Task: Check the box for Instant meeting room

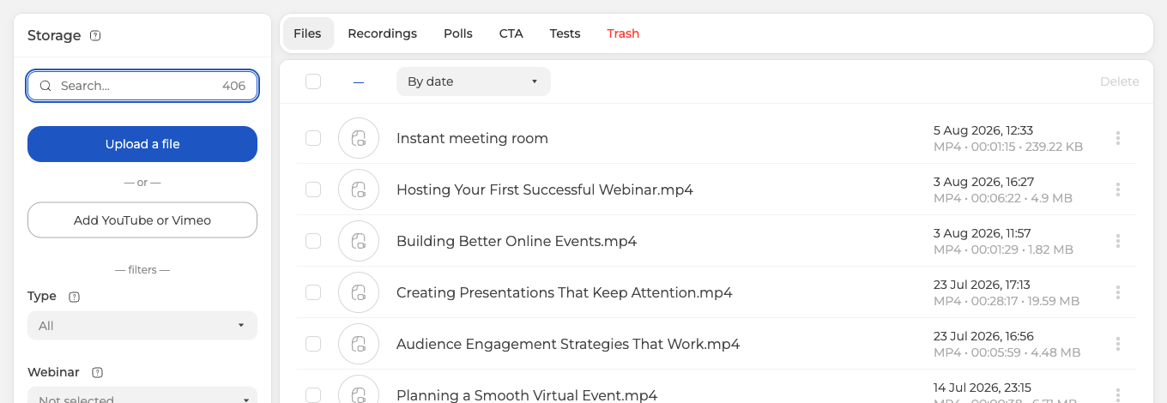Action: [x=313, y=138]
